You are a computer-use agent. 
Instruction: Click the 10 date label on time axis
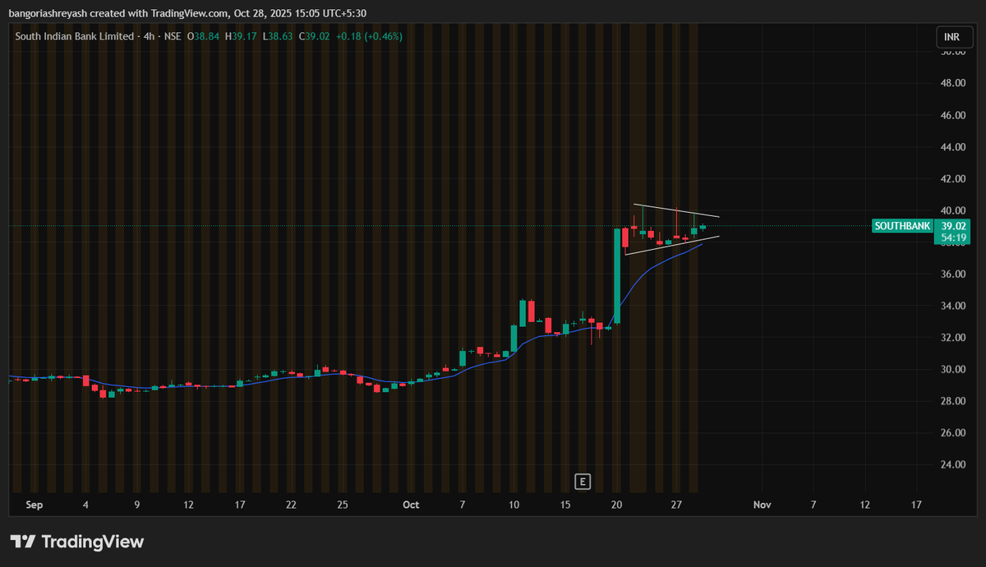click(x=514, y=505)
